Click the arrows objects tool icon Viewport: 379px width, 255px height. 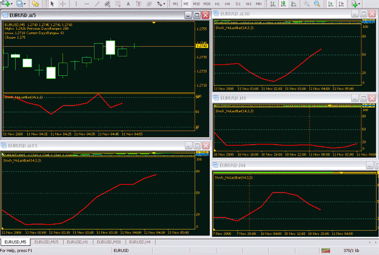pos(159,4)
